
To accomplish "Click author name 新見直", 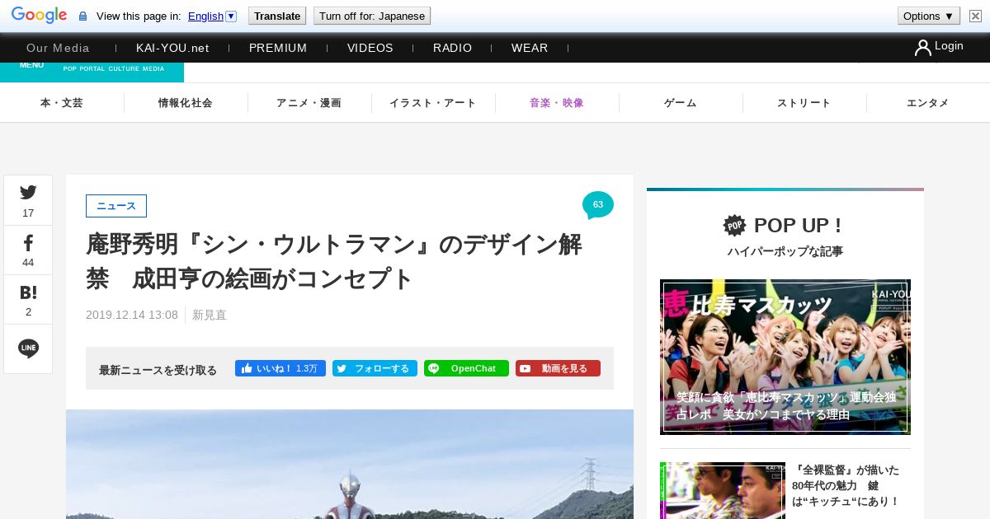I will [210, 315].
